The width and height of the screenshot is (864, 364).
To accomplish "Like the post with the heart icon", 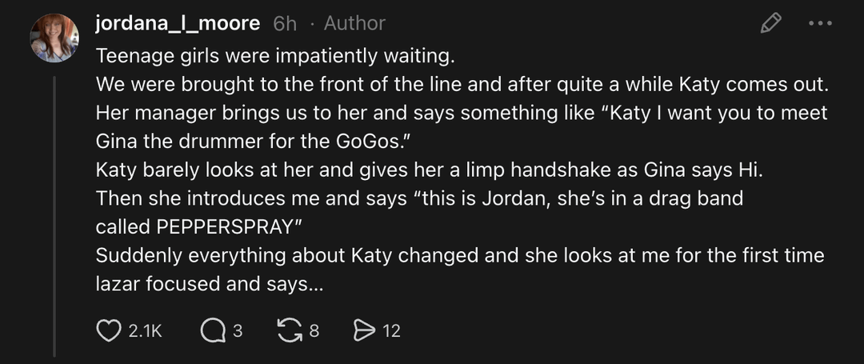I will click(x=108, y=330).
